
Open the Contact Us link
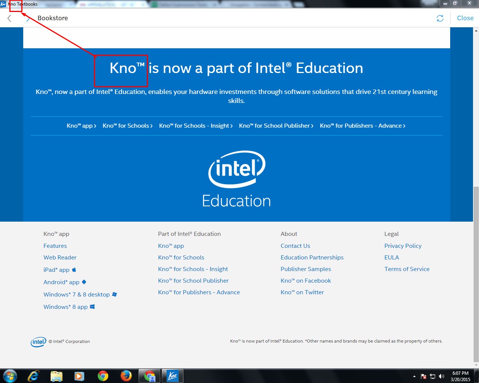pyautogui.click(x=295, y=246)
